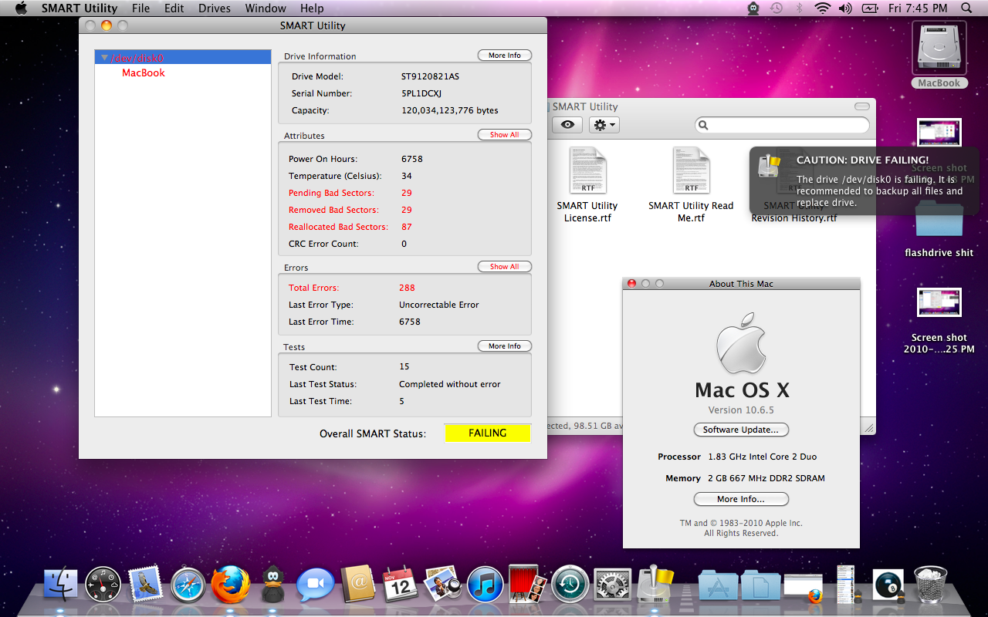Click More Info in Drive Information
The width and height of the screenshot is (988, 617).
coord(505,56)
